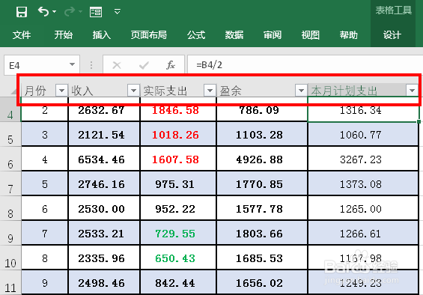Open the 页面布局 ribbon tab

click(x=149, y=35)
